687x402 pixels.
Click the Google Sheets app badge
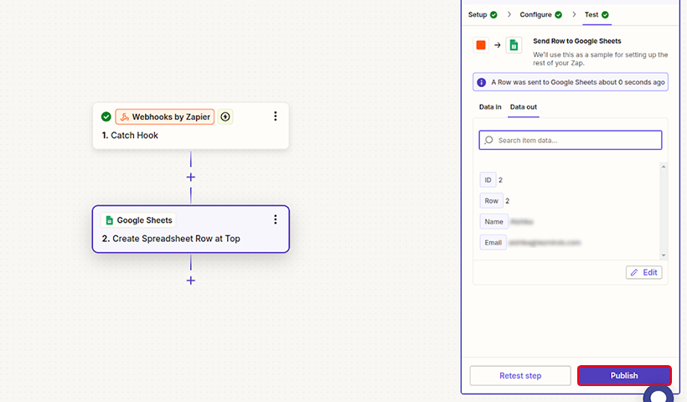pos(138,220)
